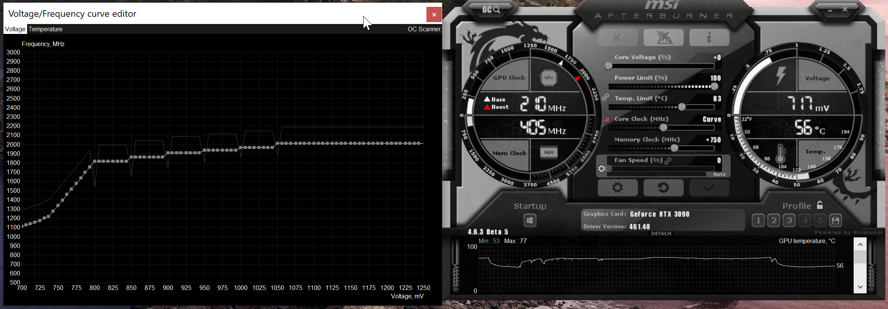Viewport: 888px width, 309px height.
Task: Select curve point at 1050 mV
Action: (277, 143)
